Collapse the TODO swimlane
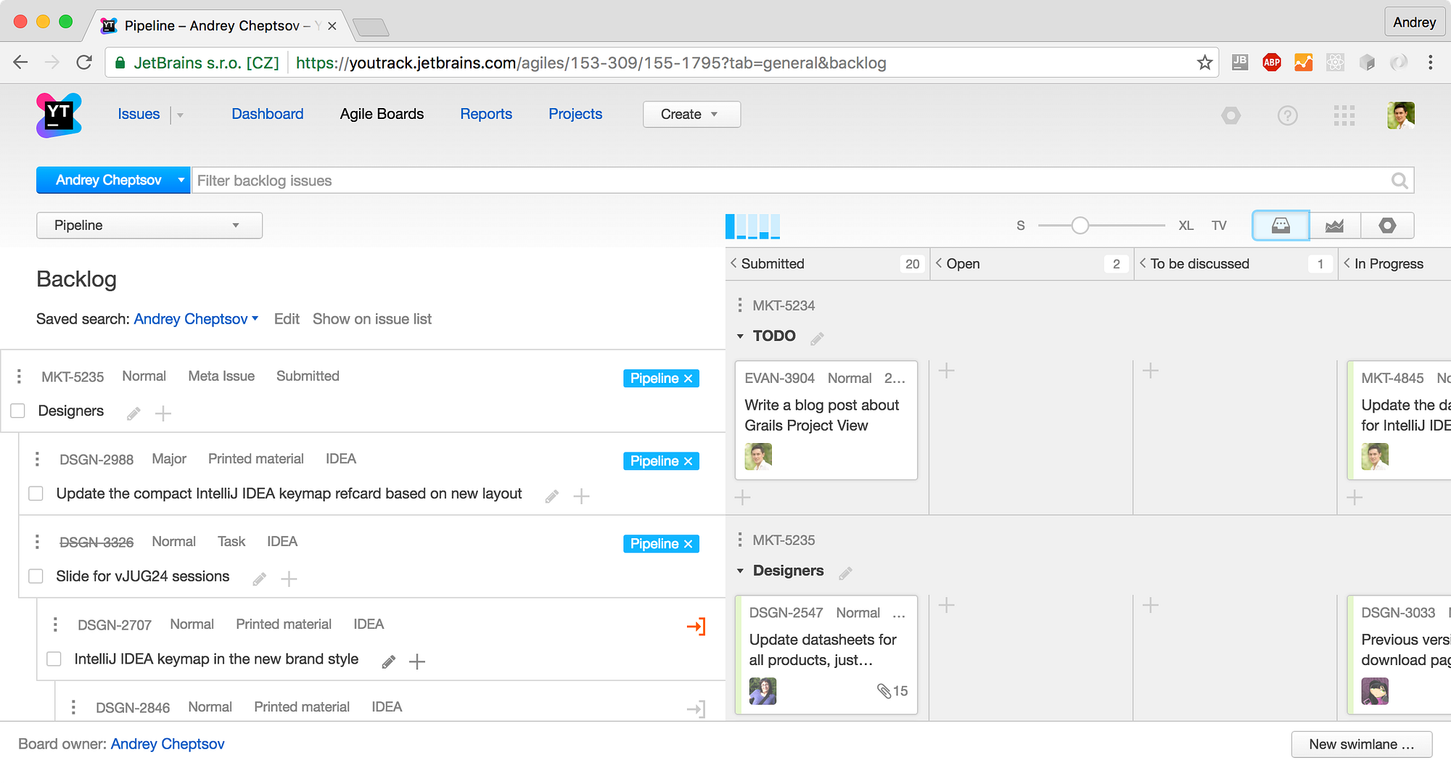This screenshot has height=784, width=1451. [x=740, y=337]
